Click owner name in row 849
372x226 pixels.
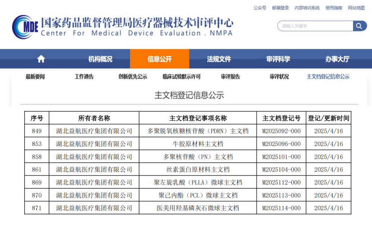pos(94,131)
